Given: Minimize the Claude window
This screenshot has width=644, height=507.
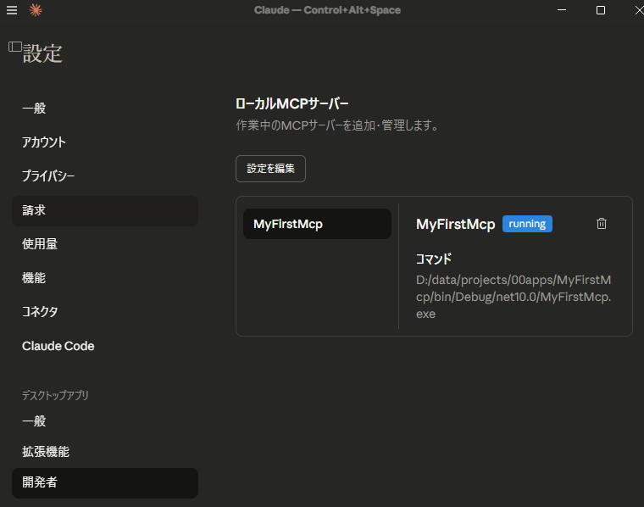Looking at the screenshot, I should click(563, 10).
